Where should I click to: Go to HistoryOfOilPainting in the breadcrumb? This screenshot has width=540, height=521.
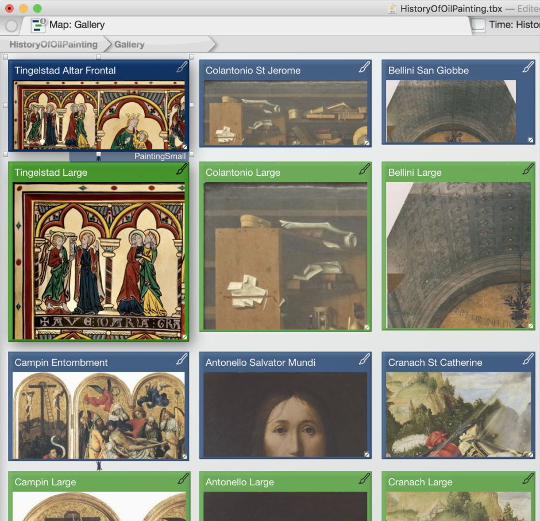click(53, 44)
